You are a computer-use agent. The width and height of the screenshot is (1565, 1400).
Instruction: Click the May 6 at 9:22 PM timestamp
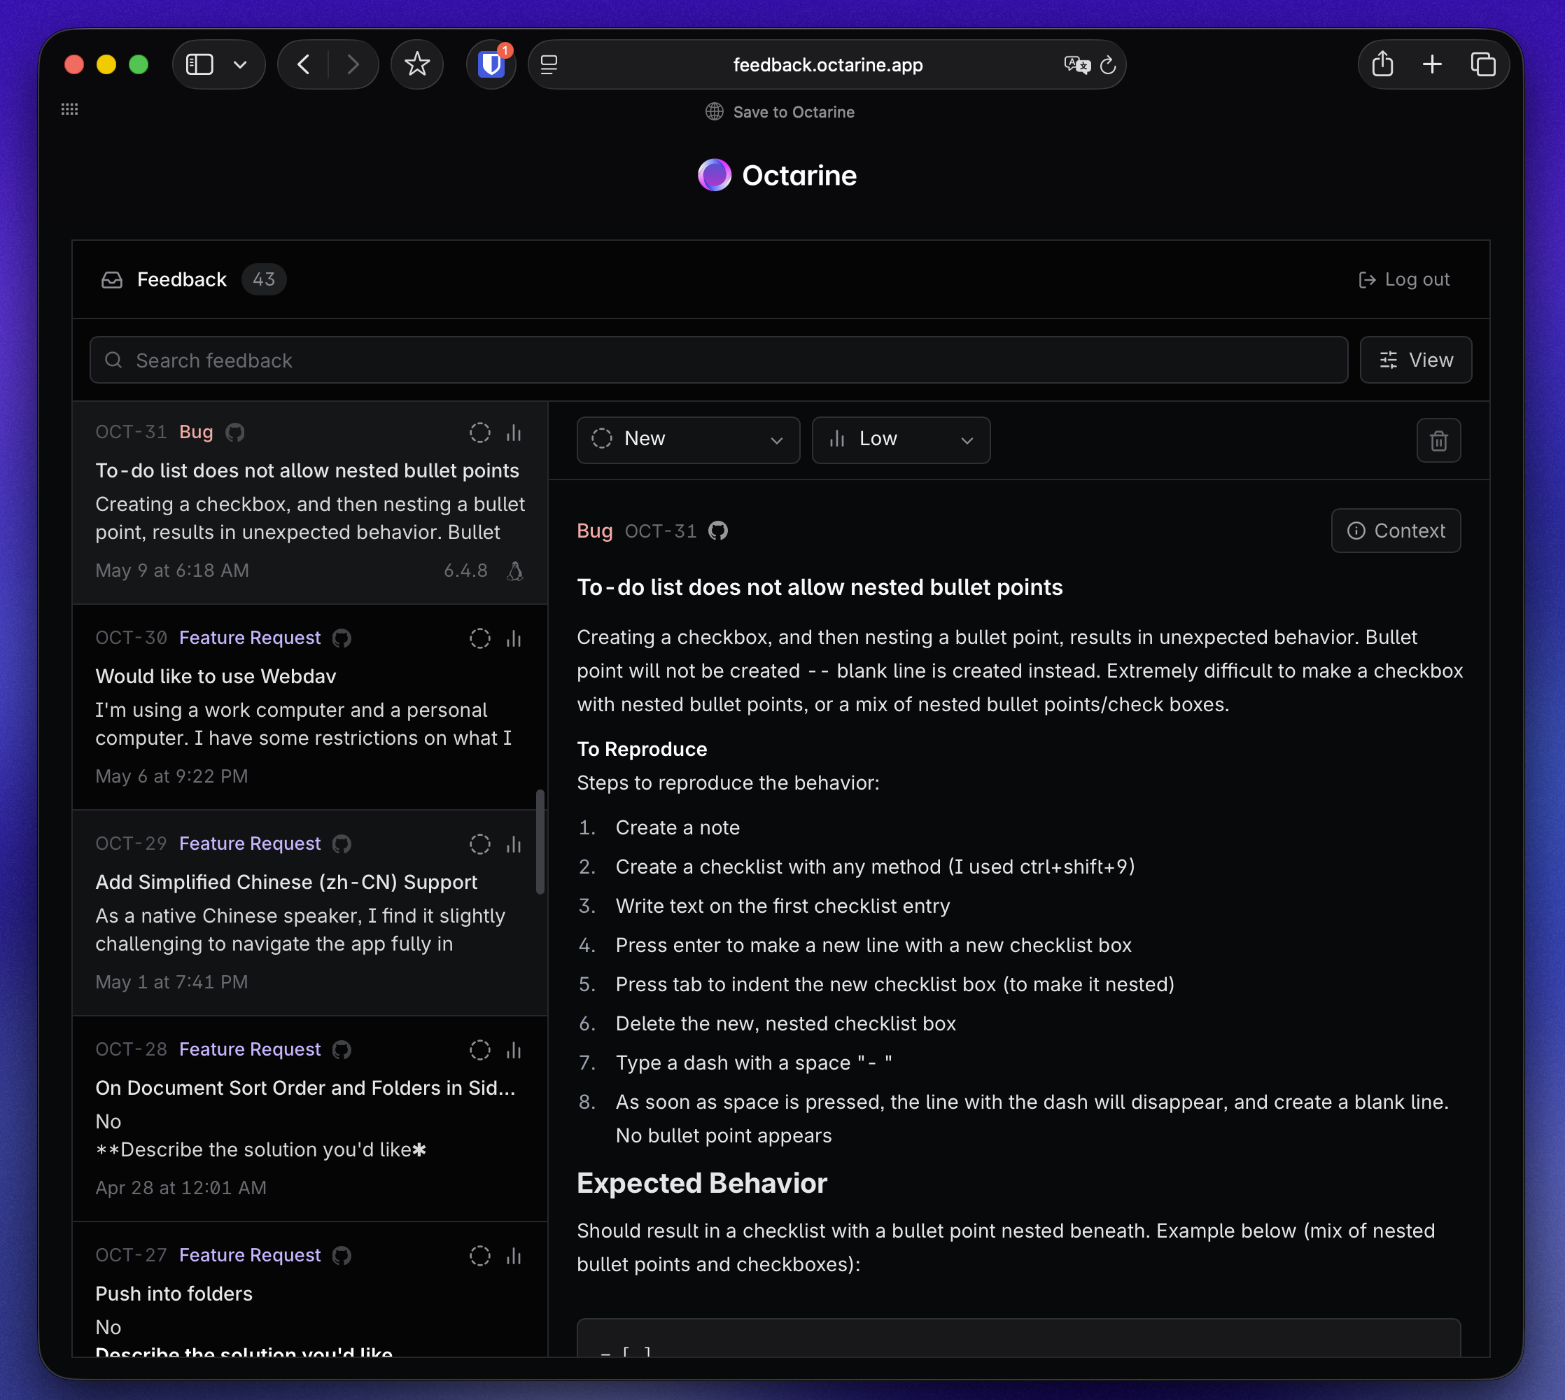(x=171, y=776)
